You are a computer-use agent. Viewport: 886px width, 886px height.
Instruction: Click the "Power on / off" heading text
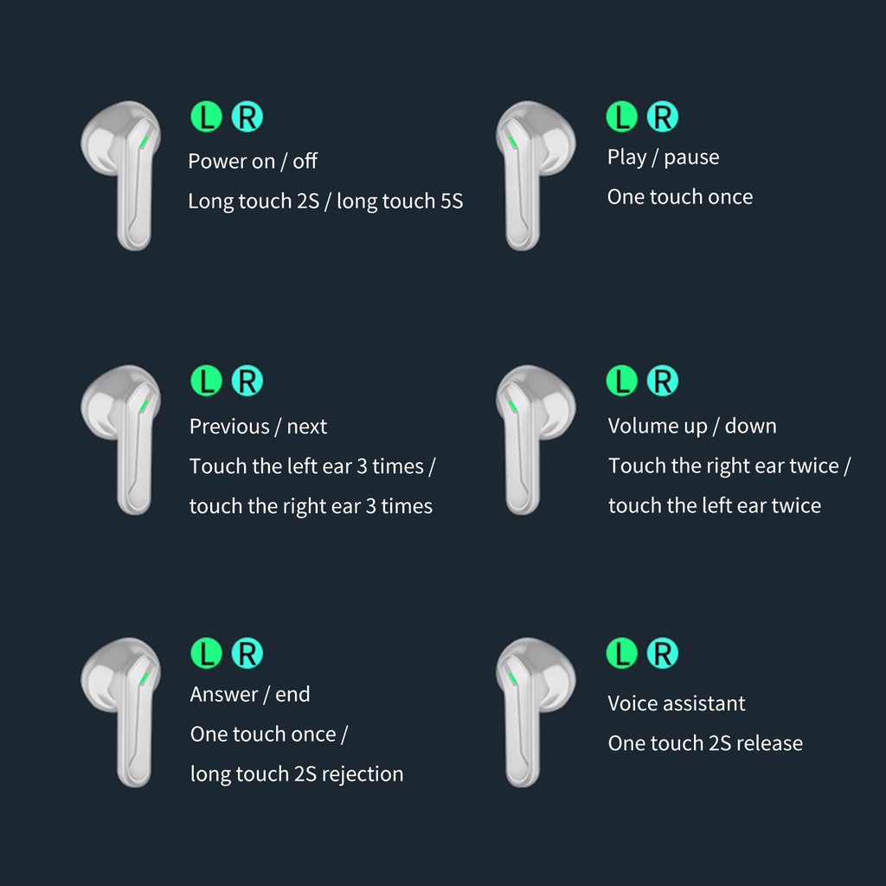253,161
